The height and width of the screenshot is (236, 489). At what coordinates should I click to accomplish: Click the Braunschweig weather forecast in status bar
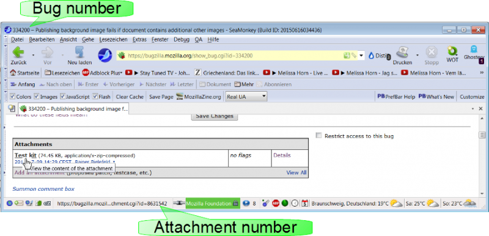click(357, 203)
